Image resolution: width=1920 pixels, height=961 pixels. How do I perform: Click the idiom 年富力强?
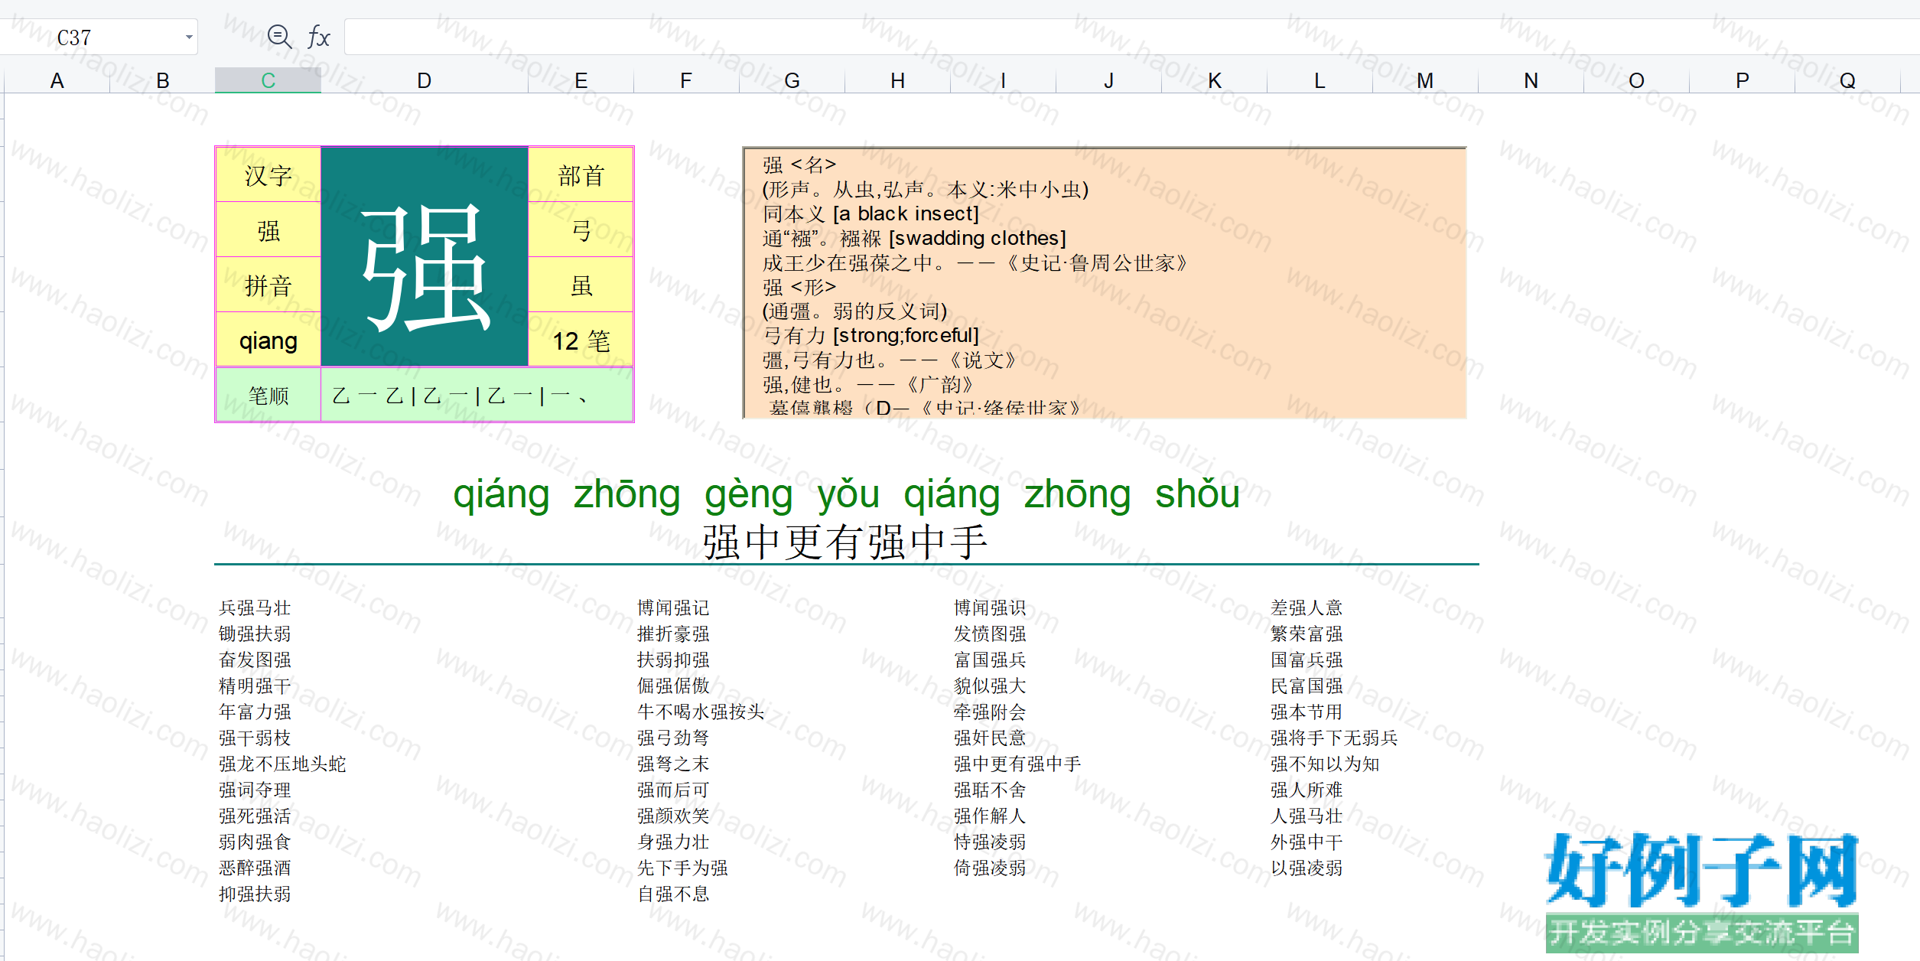[x=255, y=712]
